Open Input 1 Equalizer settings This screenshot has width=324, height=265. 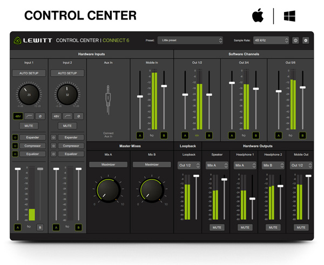pos(33,154)
